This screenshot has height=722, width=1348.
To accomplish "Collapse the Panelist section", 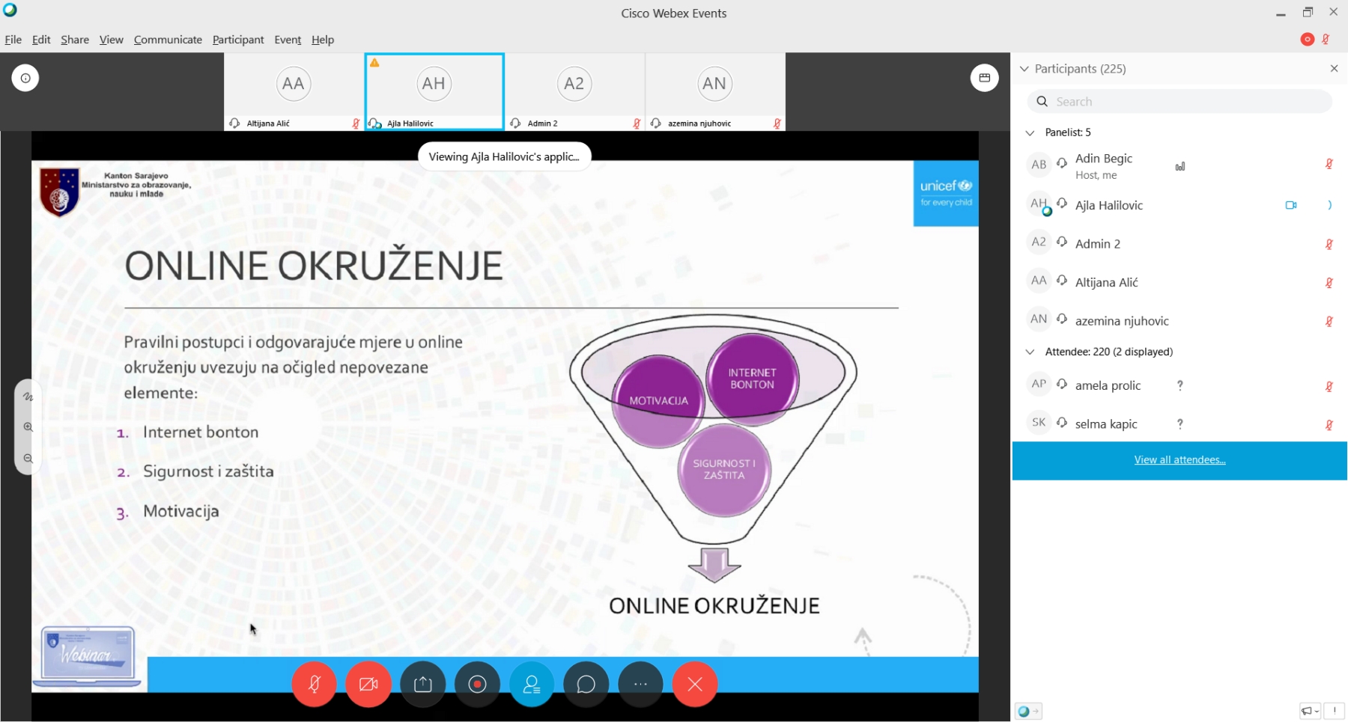I will 1030,132.
